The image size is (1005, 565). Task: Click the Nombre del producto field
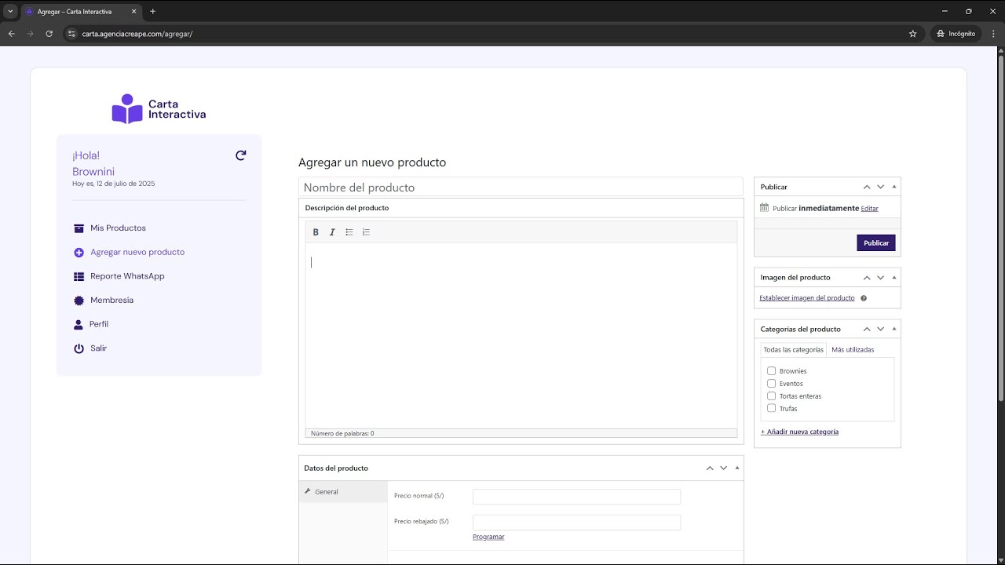point(521,187)
